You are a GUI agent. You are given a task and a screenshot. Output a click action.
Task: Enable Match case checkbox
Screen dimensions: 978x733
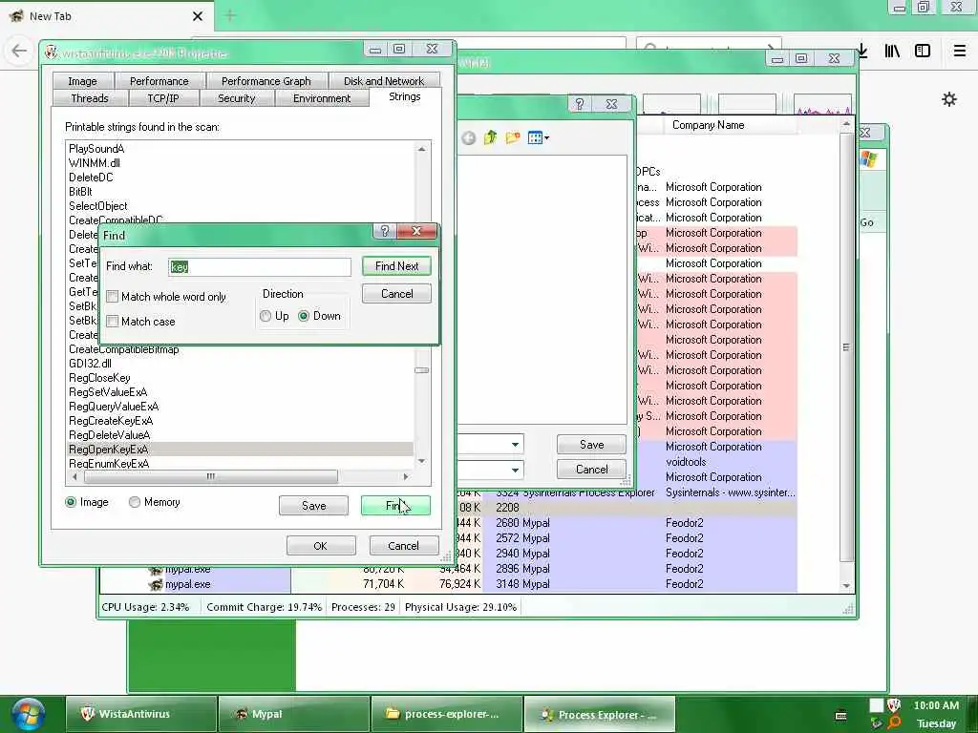click(113, 322)
